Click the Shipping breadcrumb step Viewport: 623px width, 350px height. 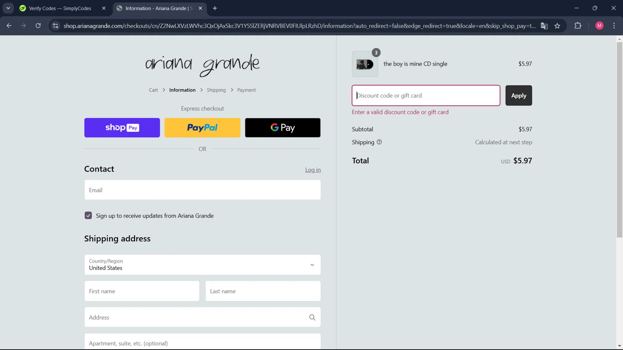[x=216, y=90]
